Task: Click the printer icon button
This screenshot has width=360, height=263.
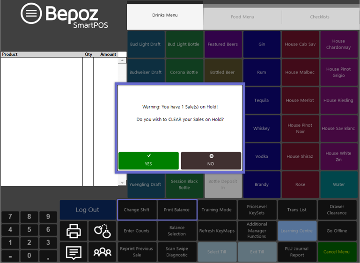Action: tap(73, 231)
